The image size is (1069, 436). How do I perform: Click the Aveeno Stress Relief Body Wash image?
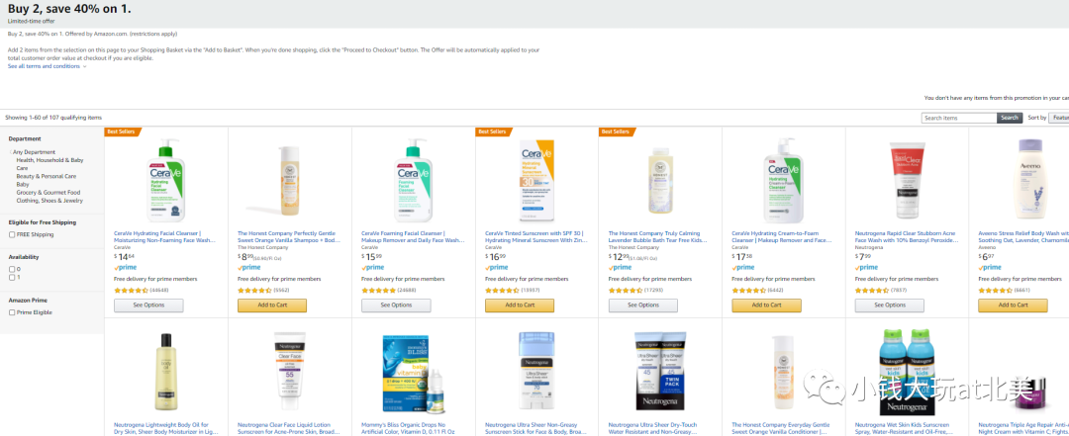[x=1030, y=179]
